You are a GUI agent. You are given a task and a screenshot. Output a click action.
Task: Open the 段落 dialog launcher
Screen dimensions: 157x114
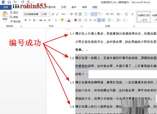click(134, 27)
